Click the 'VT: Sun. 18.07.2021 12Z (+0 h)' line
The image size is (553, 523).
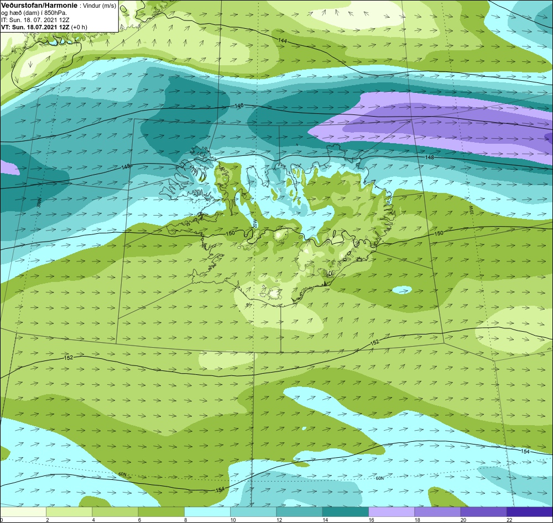point(44,27)
